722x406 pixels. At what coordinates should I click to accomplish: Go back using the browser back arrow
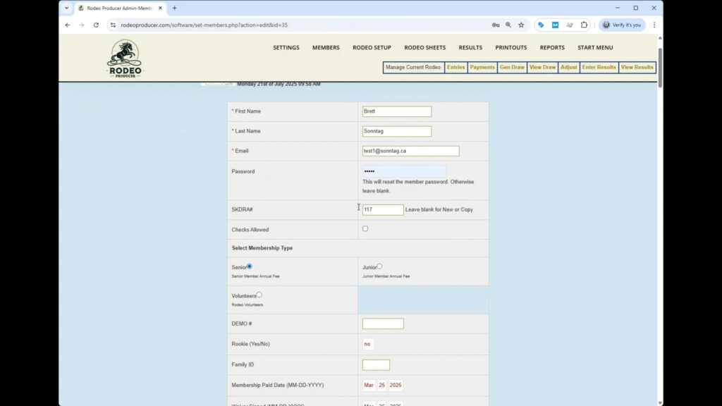(68, 25)
